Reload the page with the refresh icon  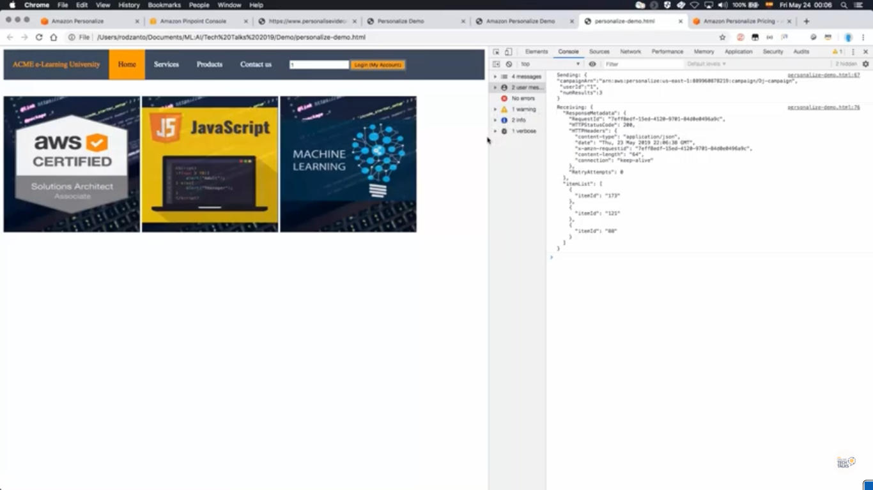point(39,37)
